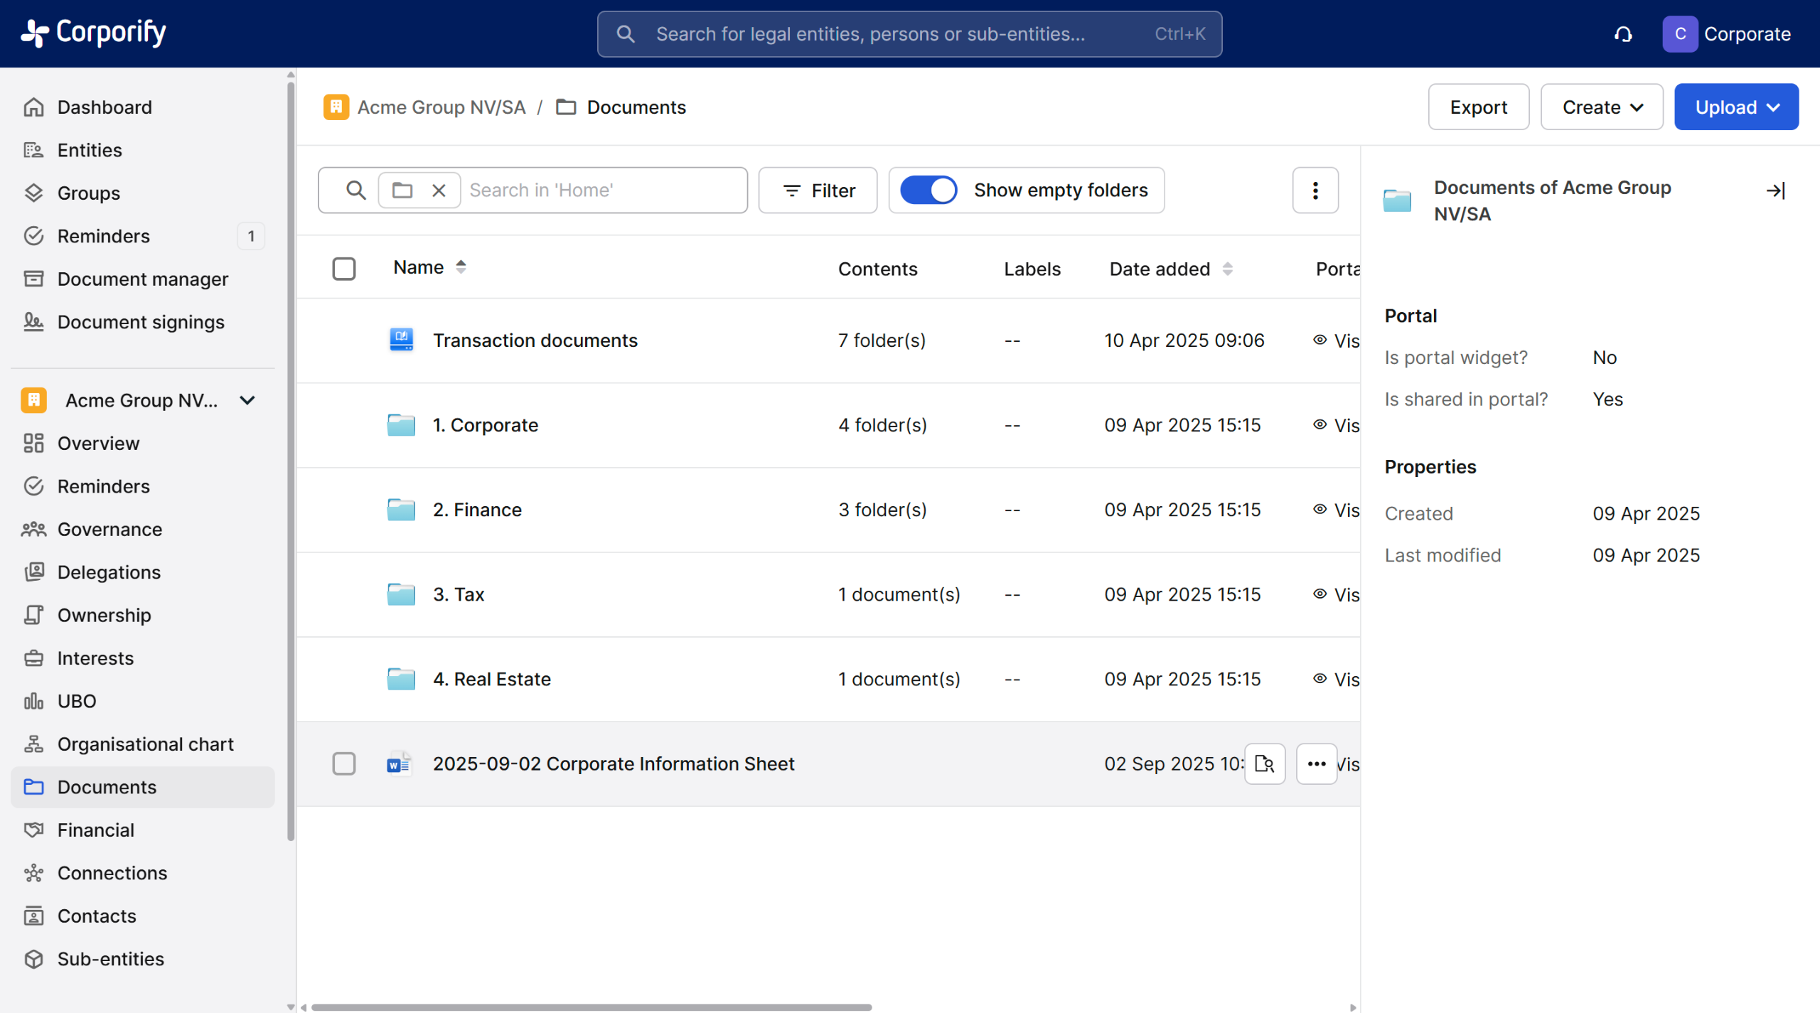Open ellipsis menu for Corporate Information Sheet
This screenshot has height=1013, width=1820.
click(x=1316, y=763)
